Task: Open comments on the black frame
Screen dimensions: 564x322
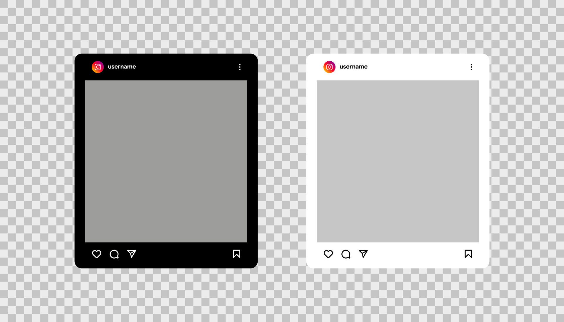Action: click(x=114, y=254)
